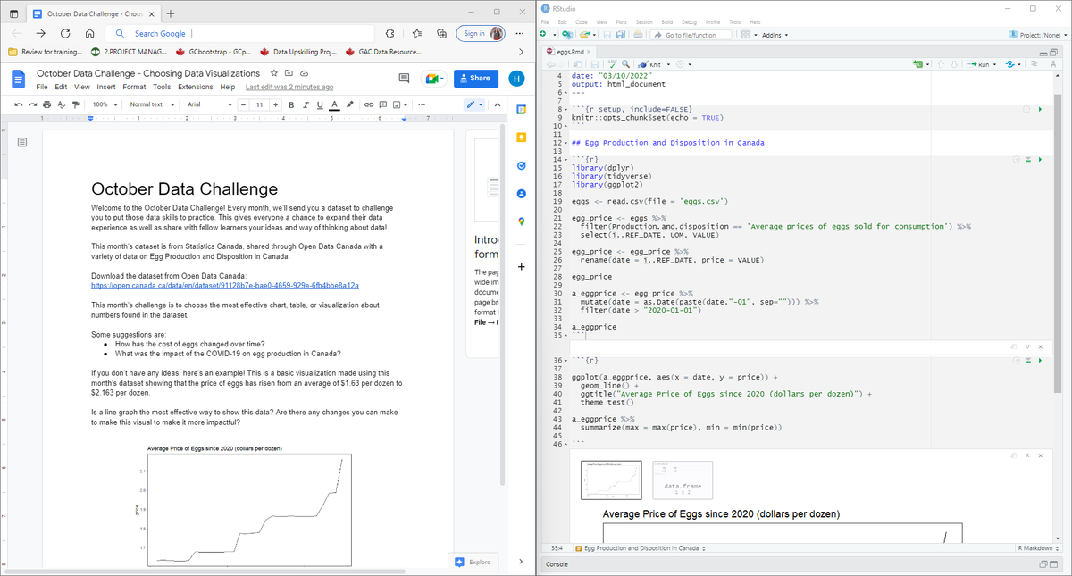The image size is (1072, 576).
Task: Select the Paint format tool in Docs
Action: [x=77, y=104]
